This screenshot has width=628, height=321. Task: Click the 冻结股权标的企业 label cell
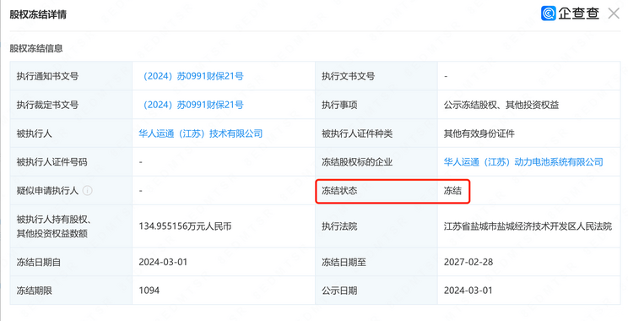point(376,162)
